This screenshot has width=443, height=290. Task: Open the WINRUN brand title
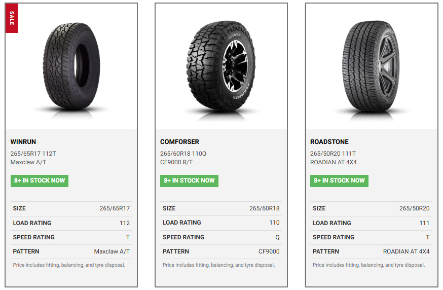(x=23, y=142)
